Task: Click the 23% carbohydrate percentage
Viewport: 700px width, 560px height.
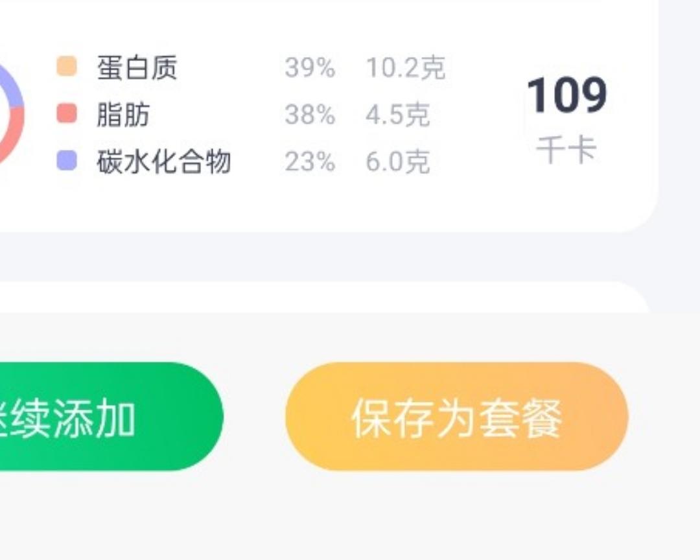Action: (x=310, y=161)
